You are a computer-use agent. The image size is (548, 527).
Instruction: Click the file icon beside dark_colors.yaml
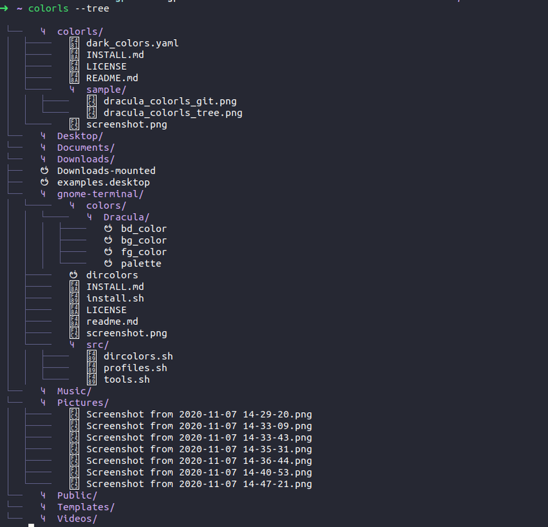point(74,43)
